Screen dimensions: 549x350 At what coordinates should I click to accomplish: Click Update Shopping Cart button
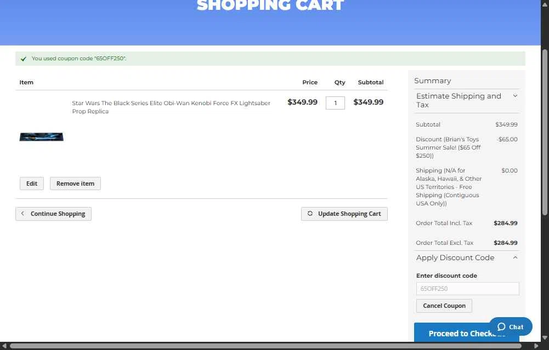point(344,214)
